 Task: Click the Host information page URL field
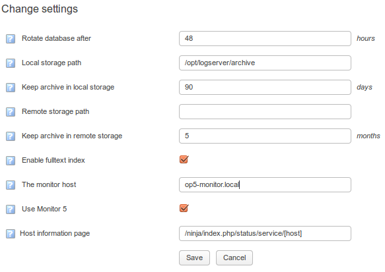pyautogui.click(x=265, y=233)
